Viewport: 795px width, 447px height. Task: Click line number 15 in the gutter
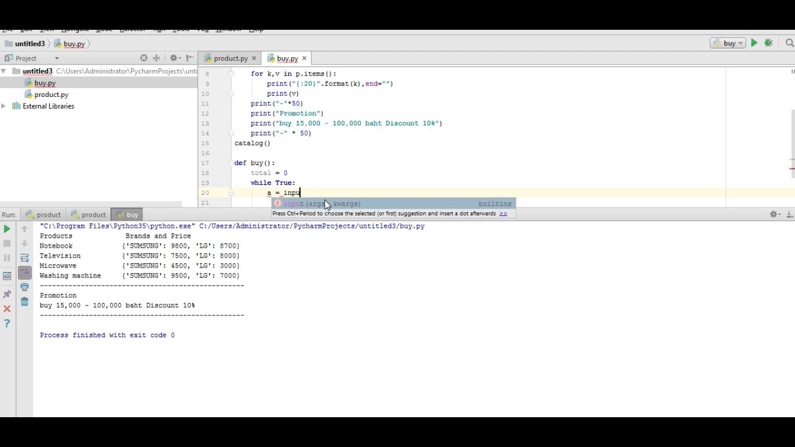pos(205,143)
